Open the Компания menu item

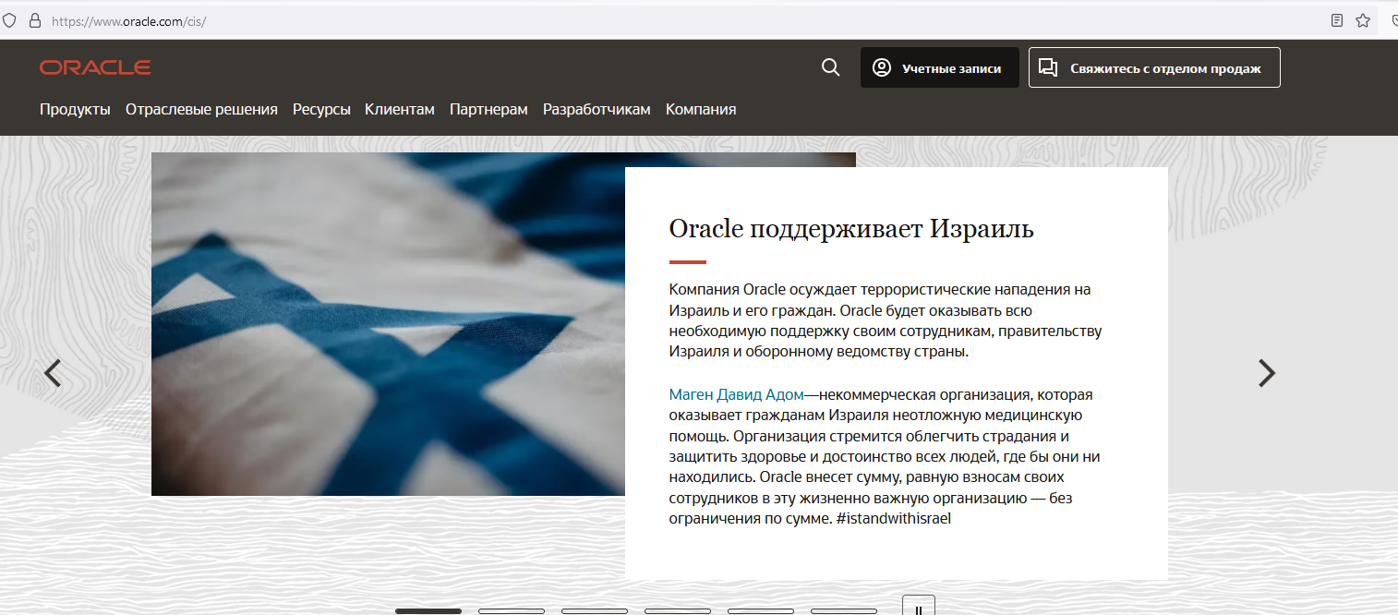(700, 109)
